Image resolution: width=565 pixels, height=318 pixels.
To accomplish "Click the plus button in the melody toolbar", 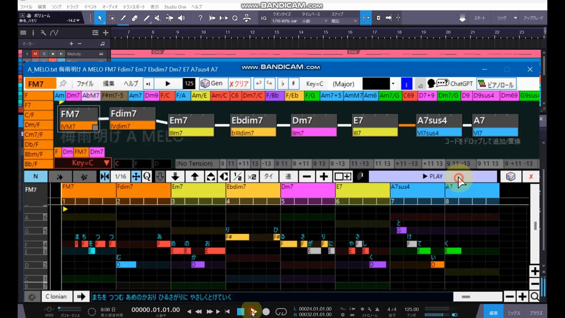I will tap(324, 177).
